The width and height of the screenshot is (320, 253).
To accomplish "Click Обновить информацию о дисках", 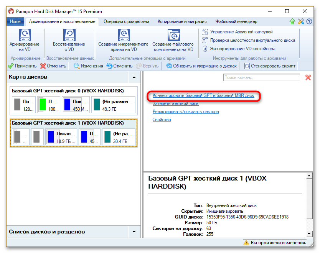I will [x=201, y=66].
